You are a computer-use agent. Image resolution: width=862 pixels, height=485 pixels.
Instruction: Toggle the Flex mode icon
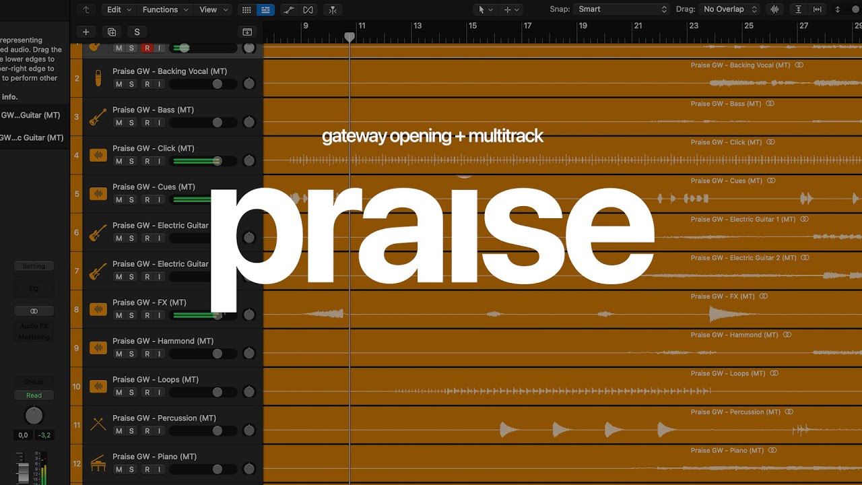[308, 9]
